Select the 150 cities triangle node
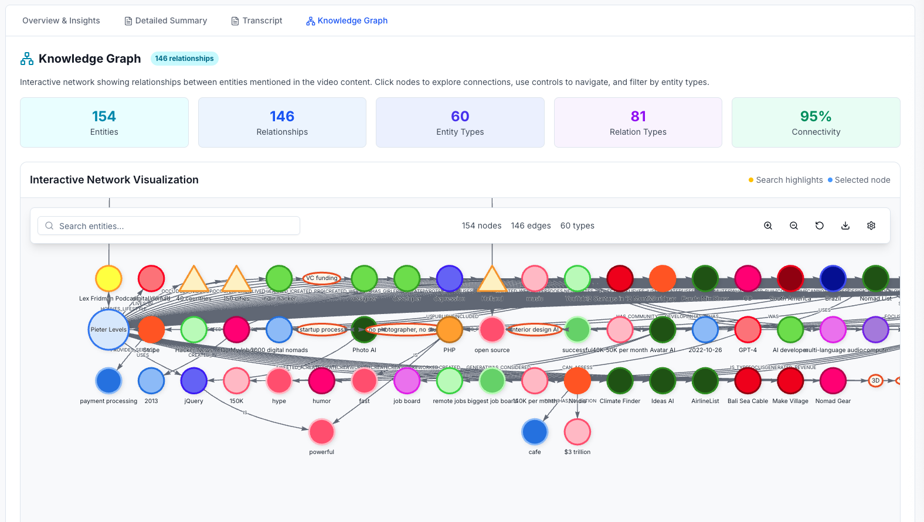Screen dimensions: 924x522 (236, 280)
